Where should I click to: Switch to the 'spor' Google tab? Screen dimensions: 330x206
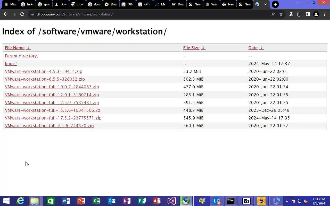click(x=44, y=4)
